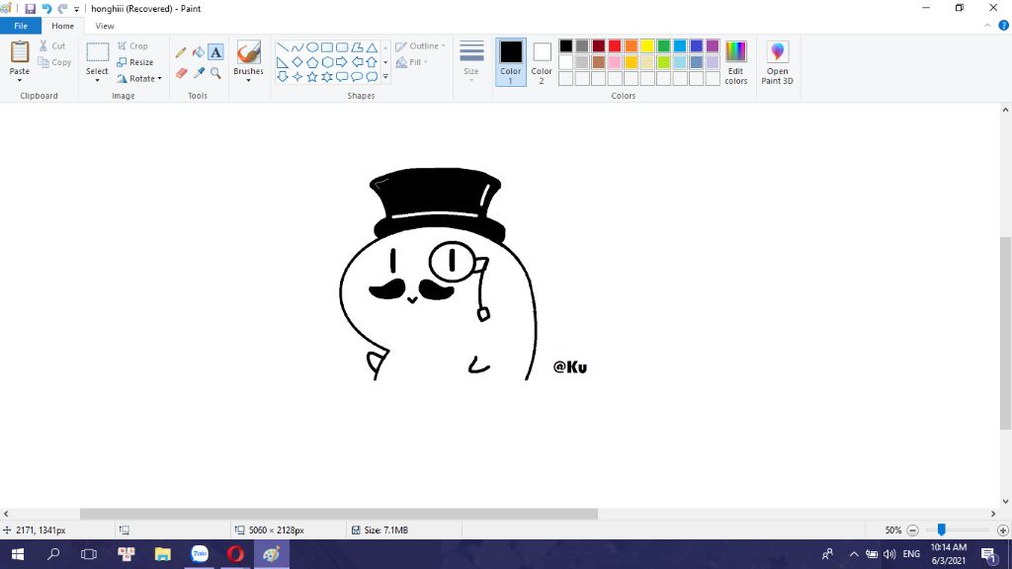Choose the Triangle shape
Image resolution: width=1012 pixels, height=569 pixels.
point(372,47)
